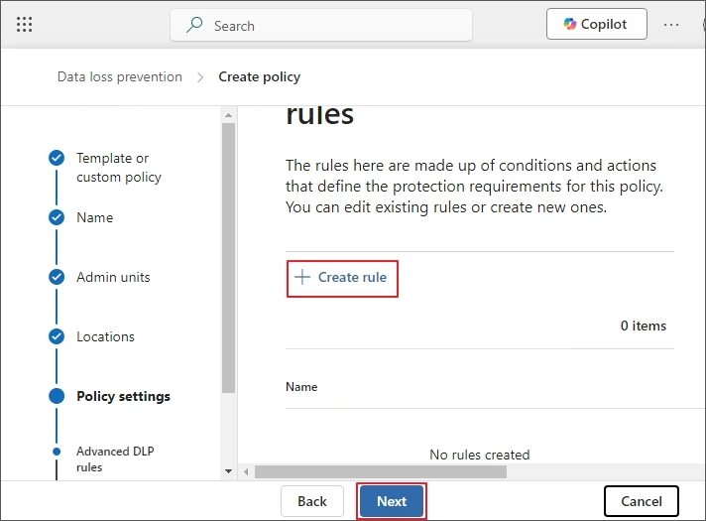Open the more options ellipsis menu
The height and width of the screenshot is (521, 706).
671,25
